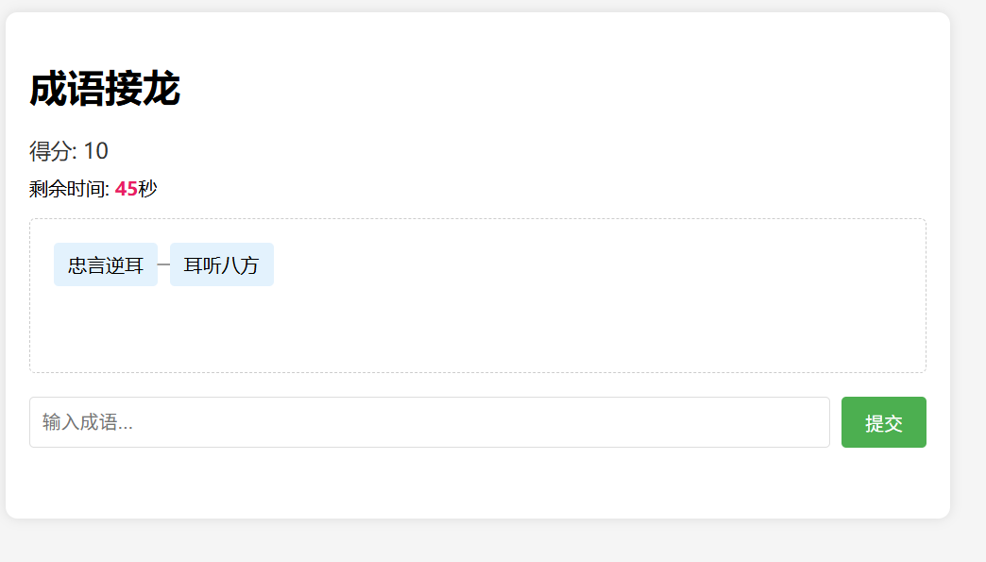Screen dimensions: 986x562
Task: Select the first idiom 忠言逆耳
Action: tap(105, 264)
